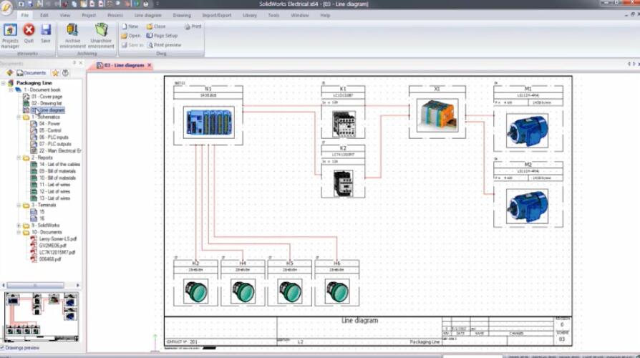Screen dimensions: 640x358
Task: Select 07 - PLC outputs drawing
Action: 55,144
